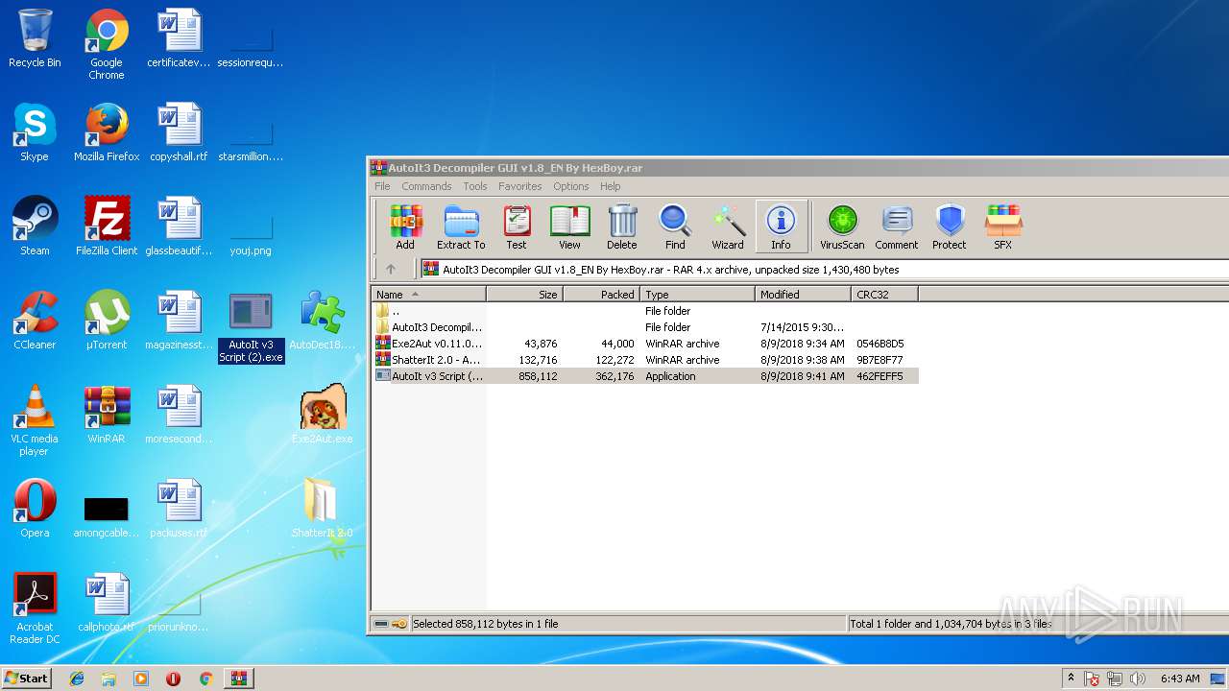Image resolution: width=1229 pixels, height=691 pixels.
Task: Open Opera desktop shortcut
Action: click(x=35, y=508)
